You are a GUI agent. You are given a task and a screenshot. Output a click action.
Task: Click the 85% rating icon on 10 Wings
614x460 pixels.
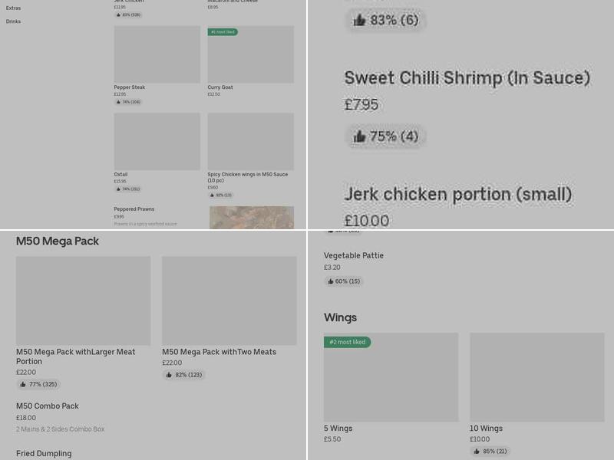tap(490, 452)
